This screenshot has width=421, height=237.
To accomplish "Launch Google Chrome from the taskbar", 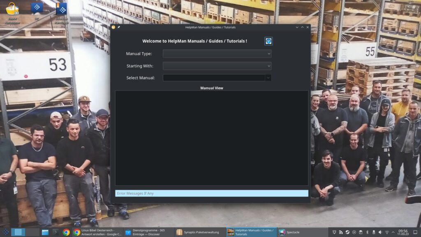I will coord(66,232).
